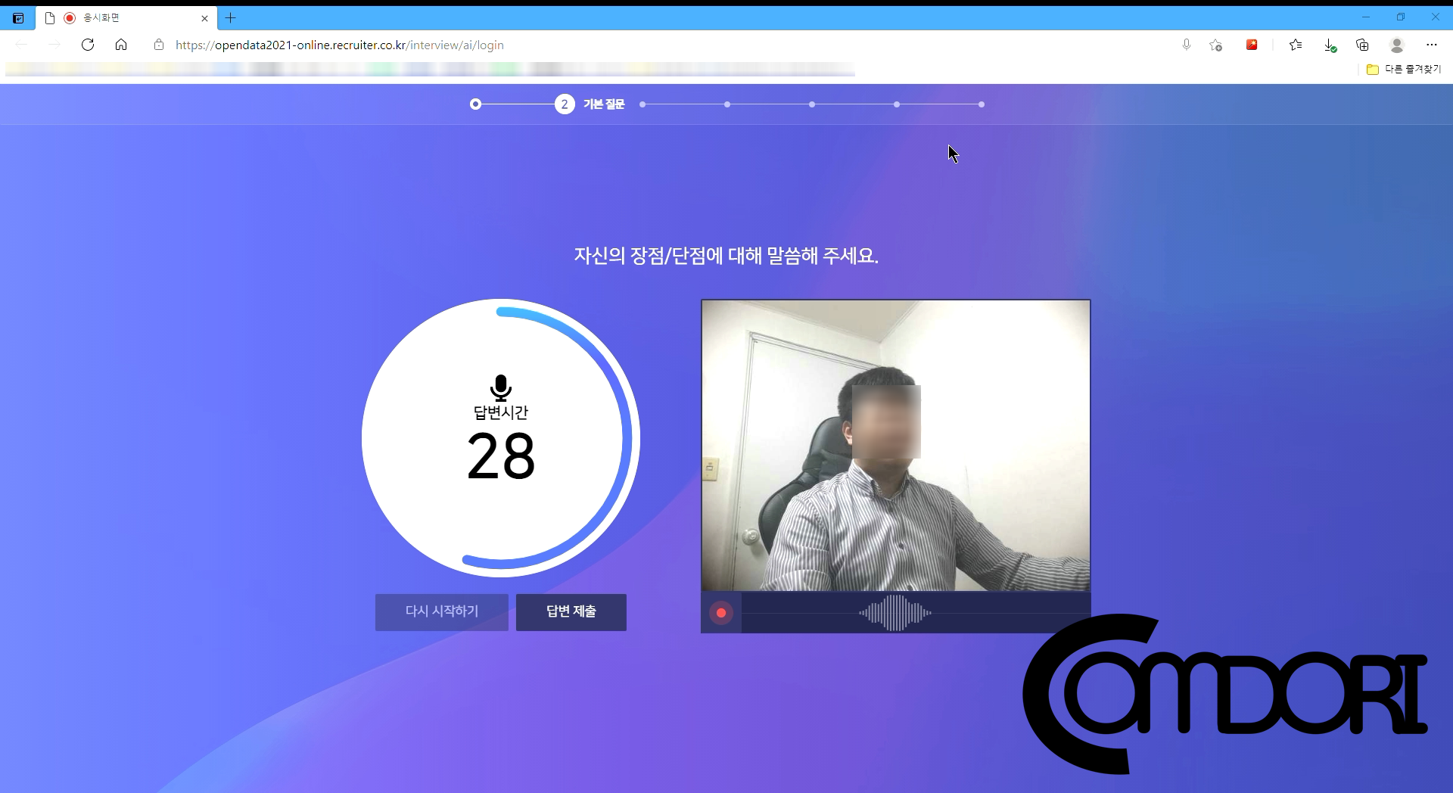Image resolution: width=1453 pixels, height=793 pixels.
Task: Open a new browser tab
Action: (231, 18)
